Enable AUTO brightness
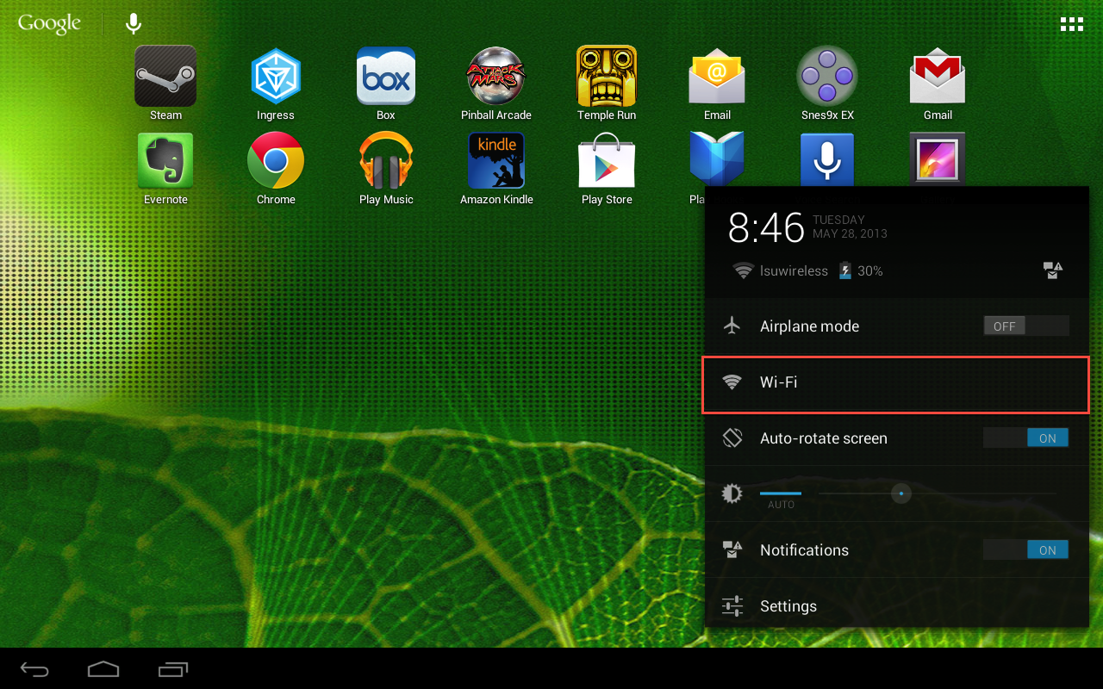 click(781, 498)
